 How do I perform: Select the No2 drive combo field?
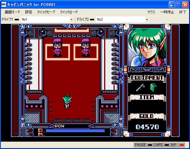[x=122, y=19]
